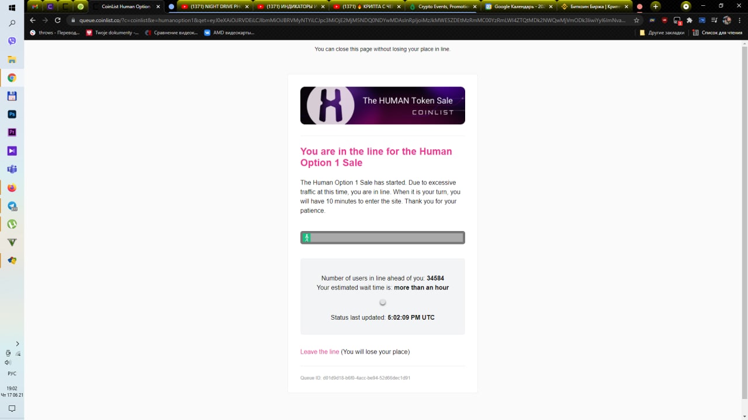Click the red shield extension icon
Image resolution: width=748 pixels, height=420 pixels.
click(664, 20)
